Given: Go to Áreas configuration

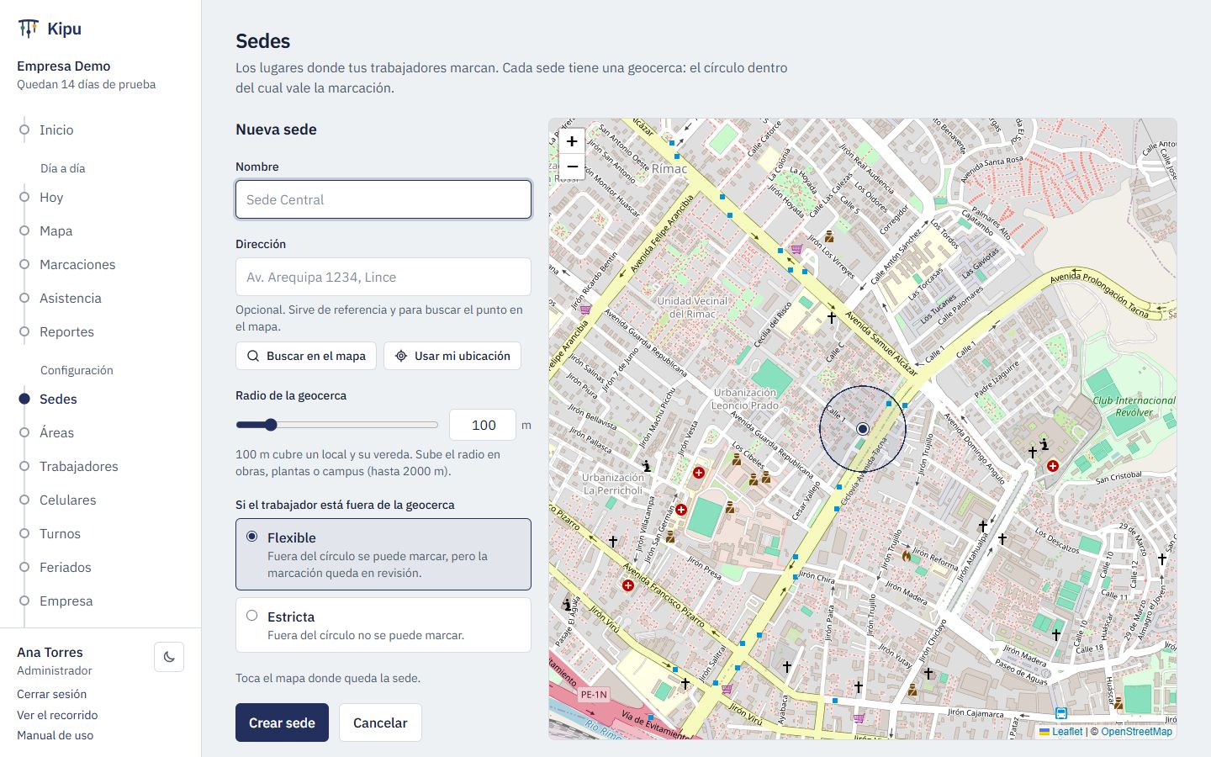Looking at the screenshot, I should [x=56, y=432].
